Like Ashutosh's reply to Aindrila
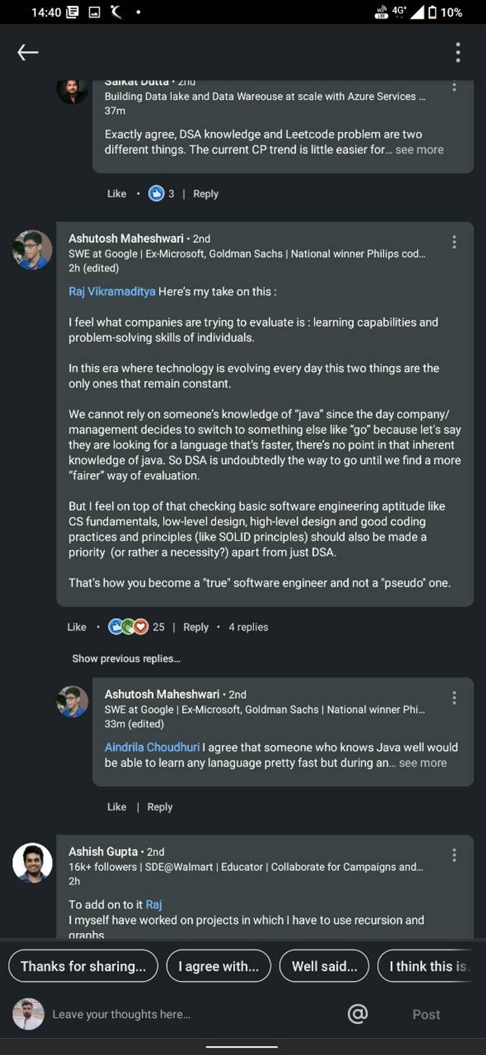Image resolution: width=486 pixels, height=1055 pixels. 117,807
